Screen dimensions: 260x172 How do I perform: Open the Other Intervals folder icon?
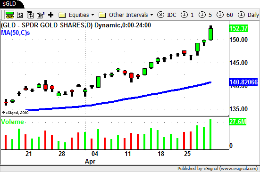point(102,15)
